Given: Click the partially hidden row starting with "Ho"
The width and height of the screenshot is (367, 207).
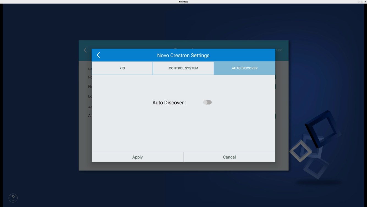Looking at the screenshot, I should tap(90, 87).
